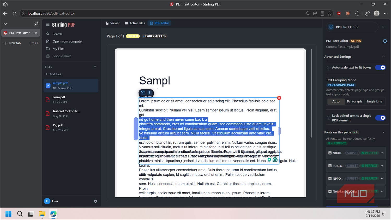Image resolution: width=391 pixels, height=220 pixels.
Task: Add page to favorites star icon
Action: point(329,14)
